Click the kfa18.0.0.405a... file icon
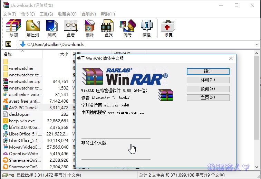This screenshot has width=261, height=179. pos(6,127)
